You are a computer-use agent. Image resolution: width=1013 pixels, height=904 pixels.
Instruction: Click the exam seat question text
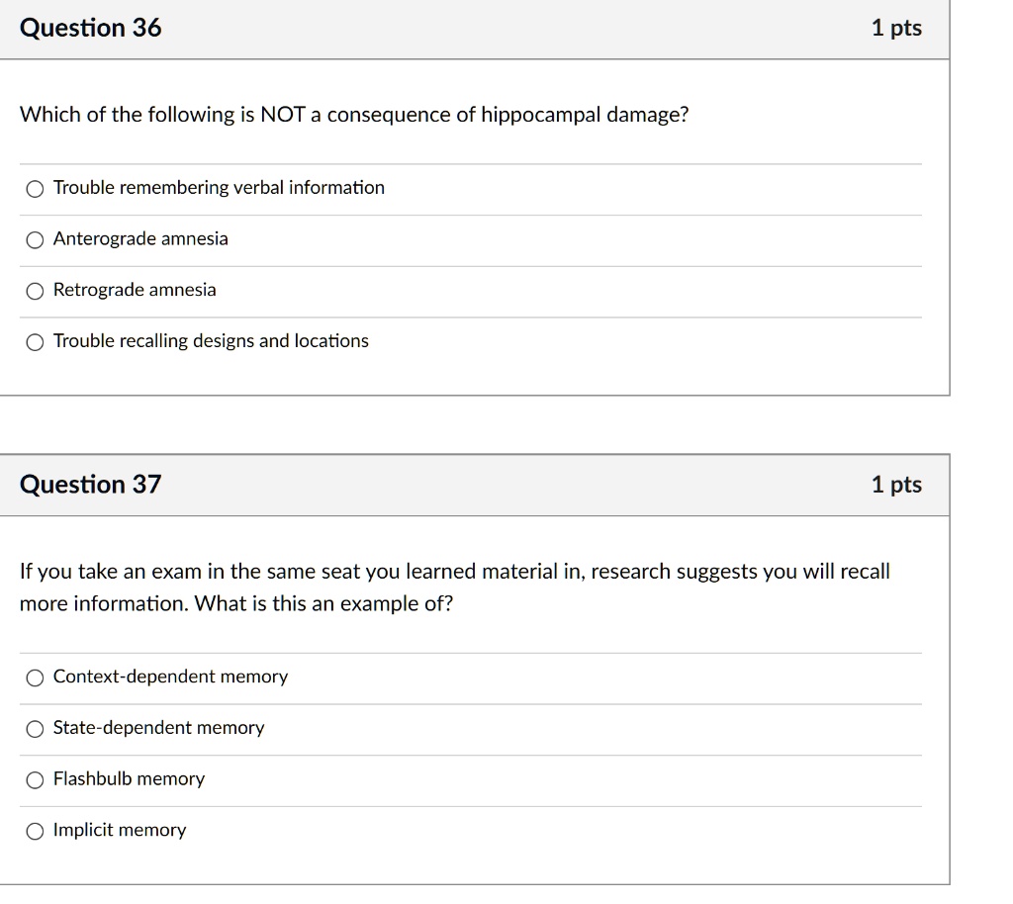(x=454, y=587)
